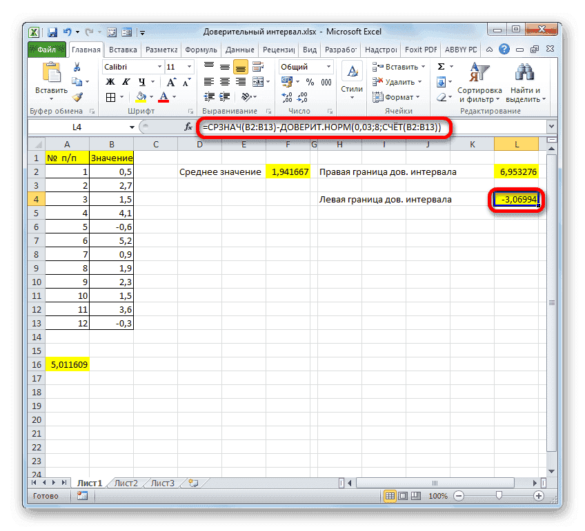This screenshot has width=585, height=531.
Task: Select cell F2 containing 1,941667
Action: point(288,171)
